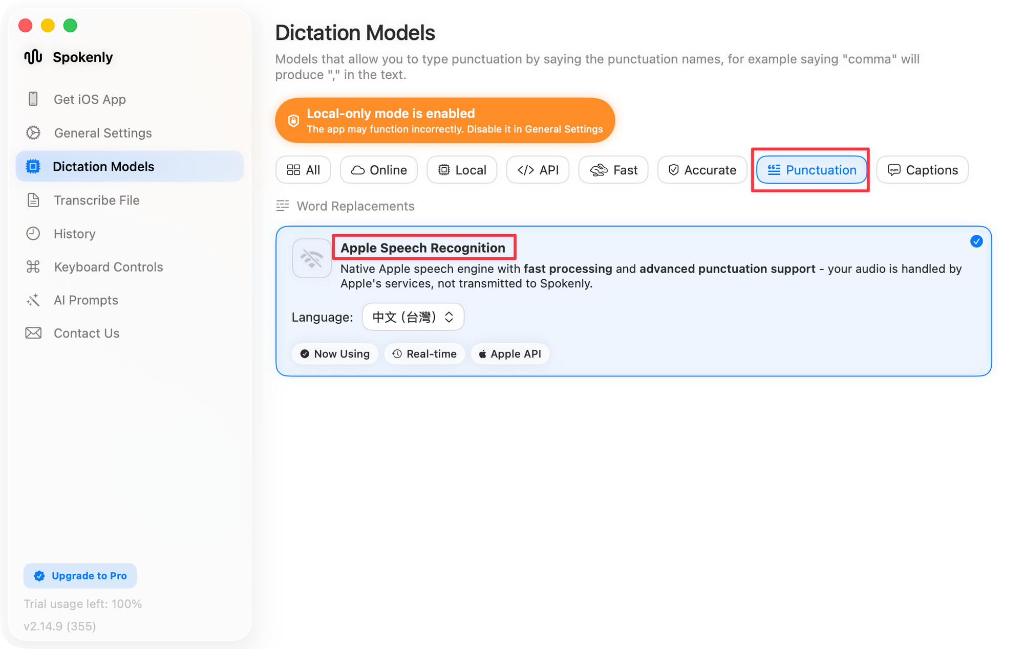Image resolution: width=1024 pixels, height=649 pixels.
Task: Open AI Prompts
Action: (86, 300)
